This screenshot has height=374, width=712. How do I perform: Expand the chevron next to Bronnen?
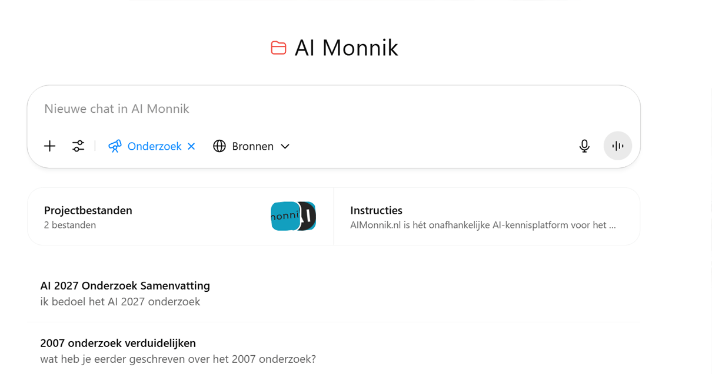(x=285, y=146)
